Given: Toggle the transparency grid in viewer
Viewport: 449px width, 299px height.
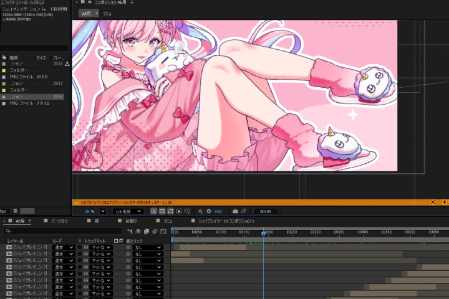Looking at the screenshot, I should point(162,211).
